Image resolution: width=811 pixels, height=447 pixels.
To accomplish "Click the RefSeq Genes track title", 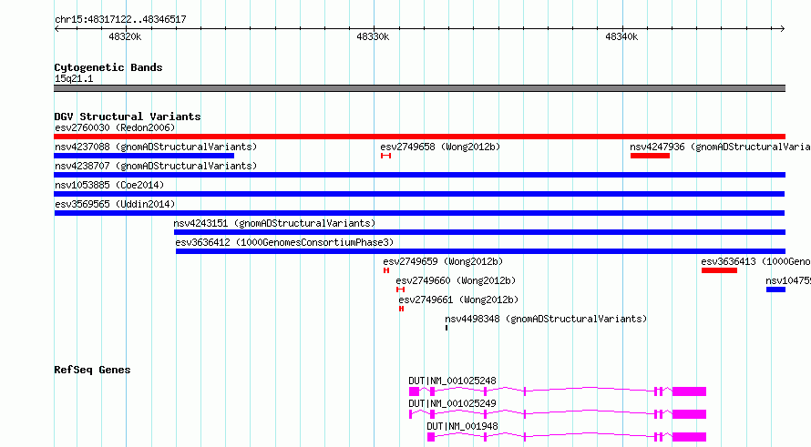I will click(x=92, y=370).
